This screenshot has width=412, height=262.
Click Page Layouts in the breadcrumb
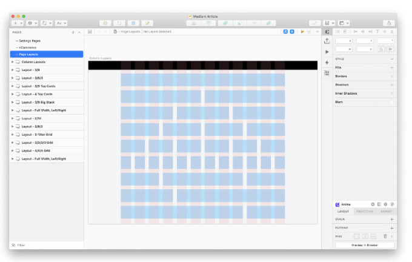tap(131, 32)
